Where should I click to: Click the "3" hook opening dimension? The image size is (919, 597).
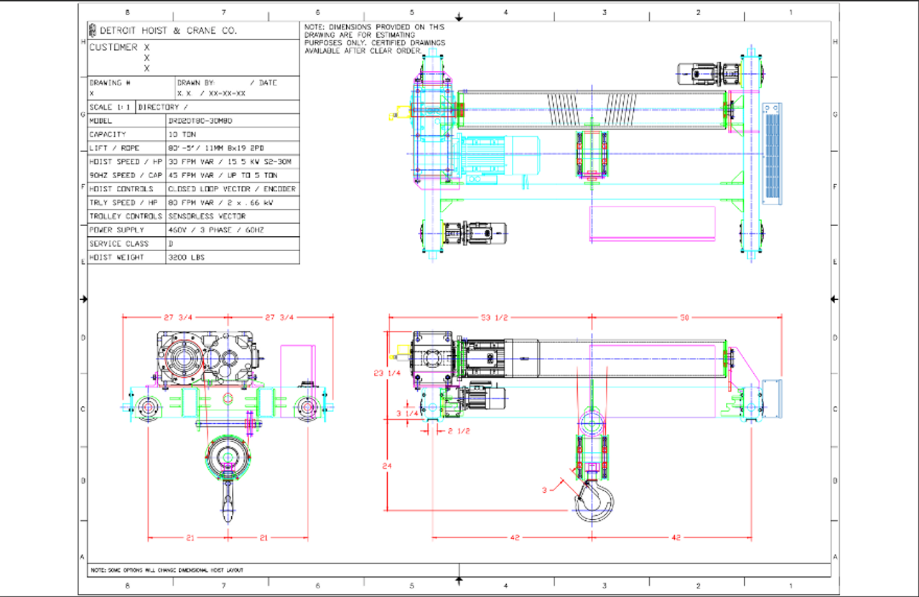pos(545,491)
